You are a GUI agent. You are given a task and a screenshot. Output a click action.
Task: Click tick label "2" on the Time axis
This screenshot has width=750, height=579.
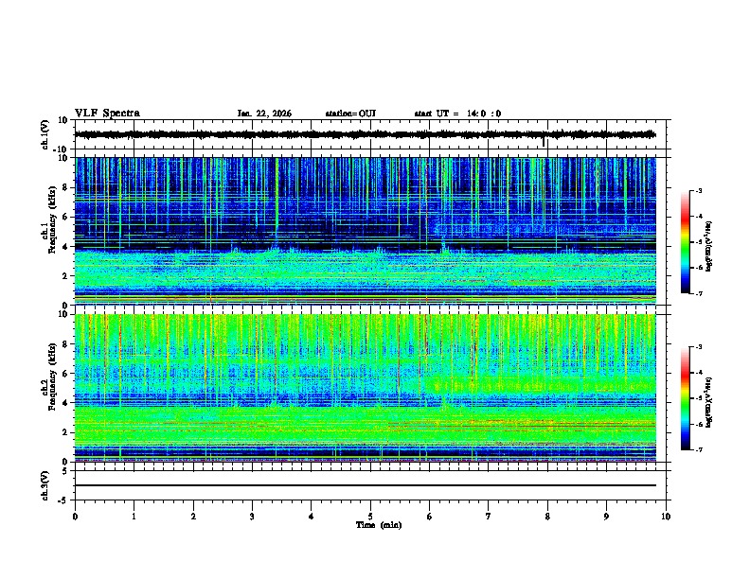193,517
